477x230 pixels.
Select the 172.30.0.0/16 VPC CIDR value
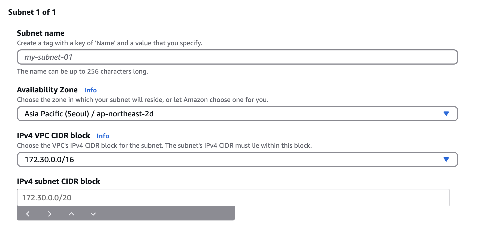[x=49, y=159]
